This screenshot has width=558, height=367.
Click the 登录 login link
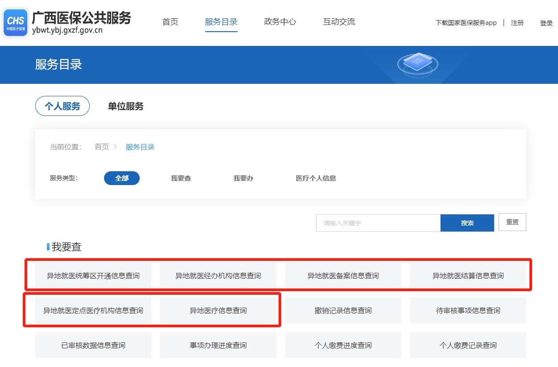pyautogui.click(x=546, y=23)
